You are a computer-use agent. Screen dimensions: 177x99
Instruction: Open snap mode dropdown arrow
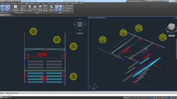click(134, 98)
